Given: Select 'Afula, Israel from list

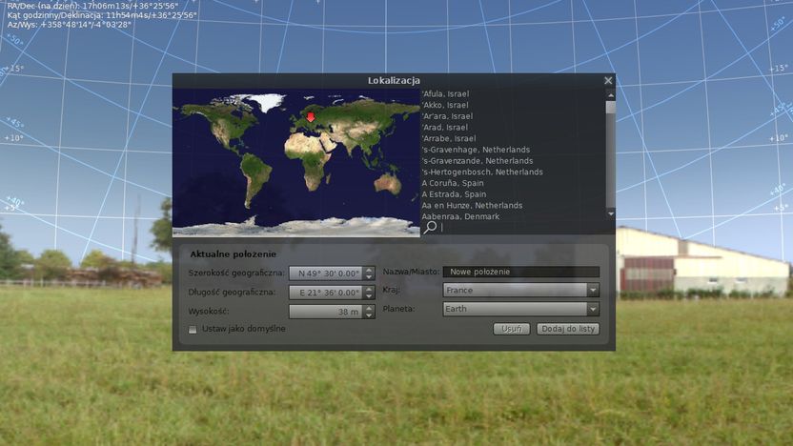Looking at the screenshot, I should click(445, 94).
